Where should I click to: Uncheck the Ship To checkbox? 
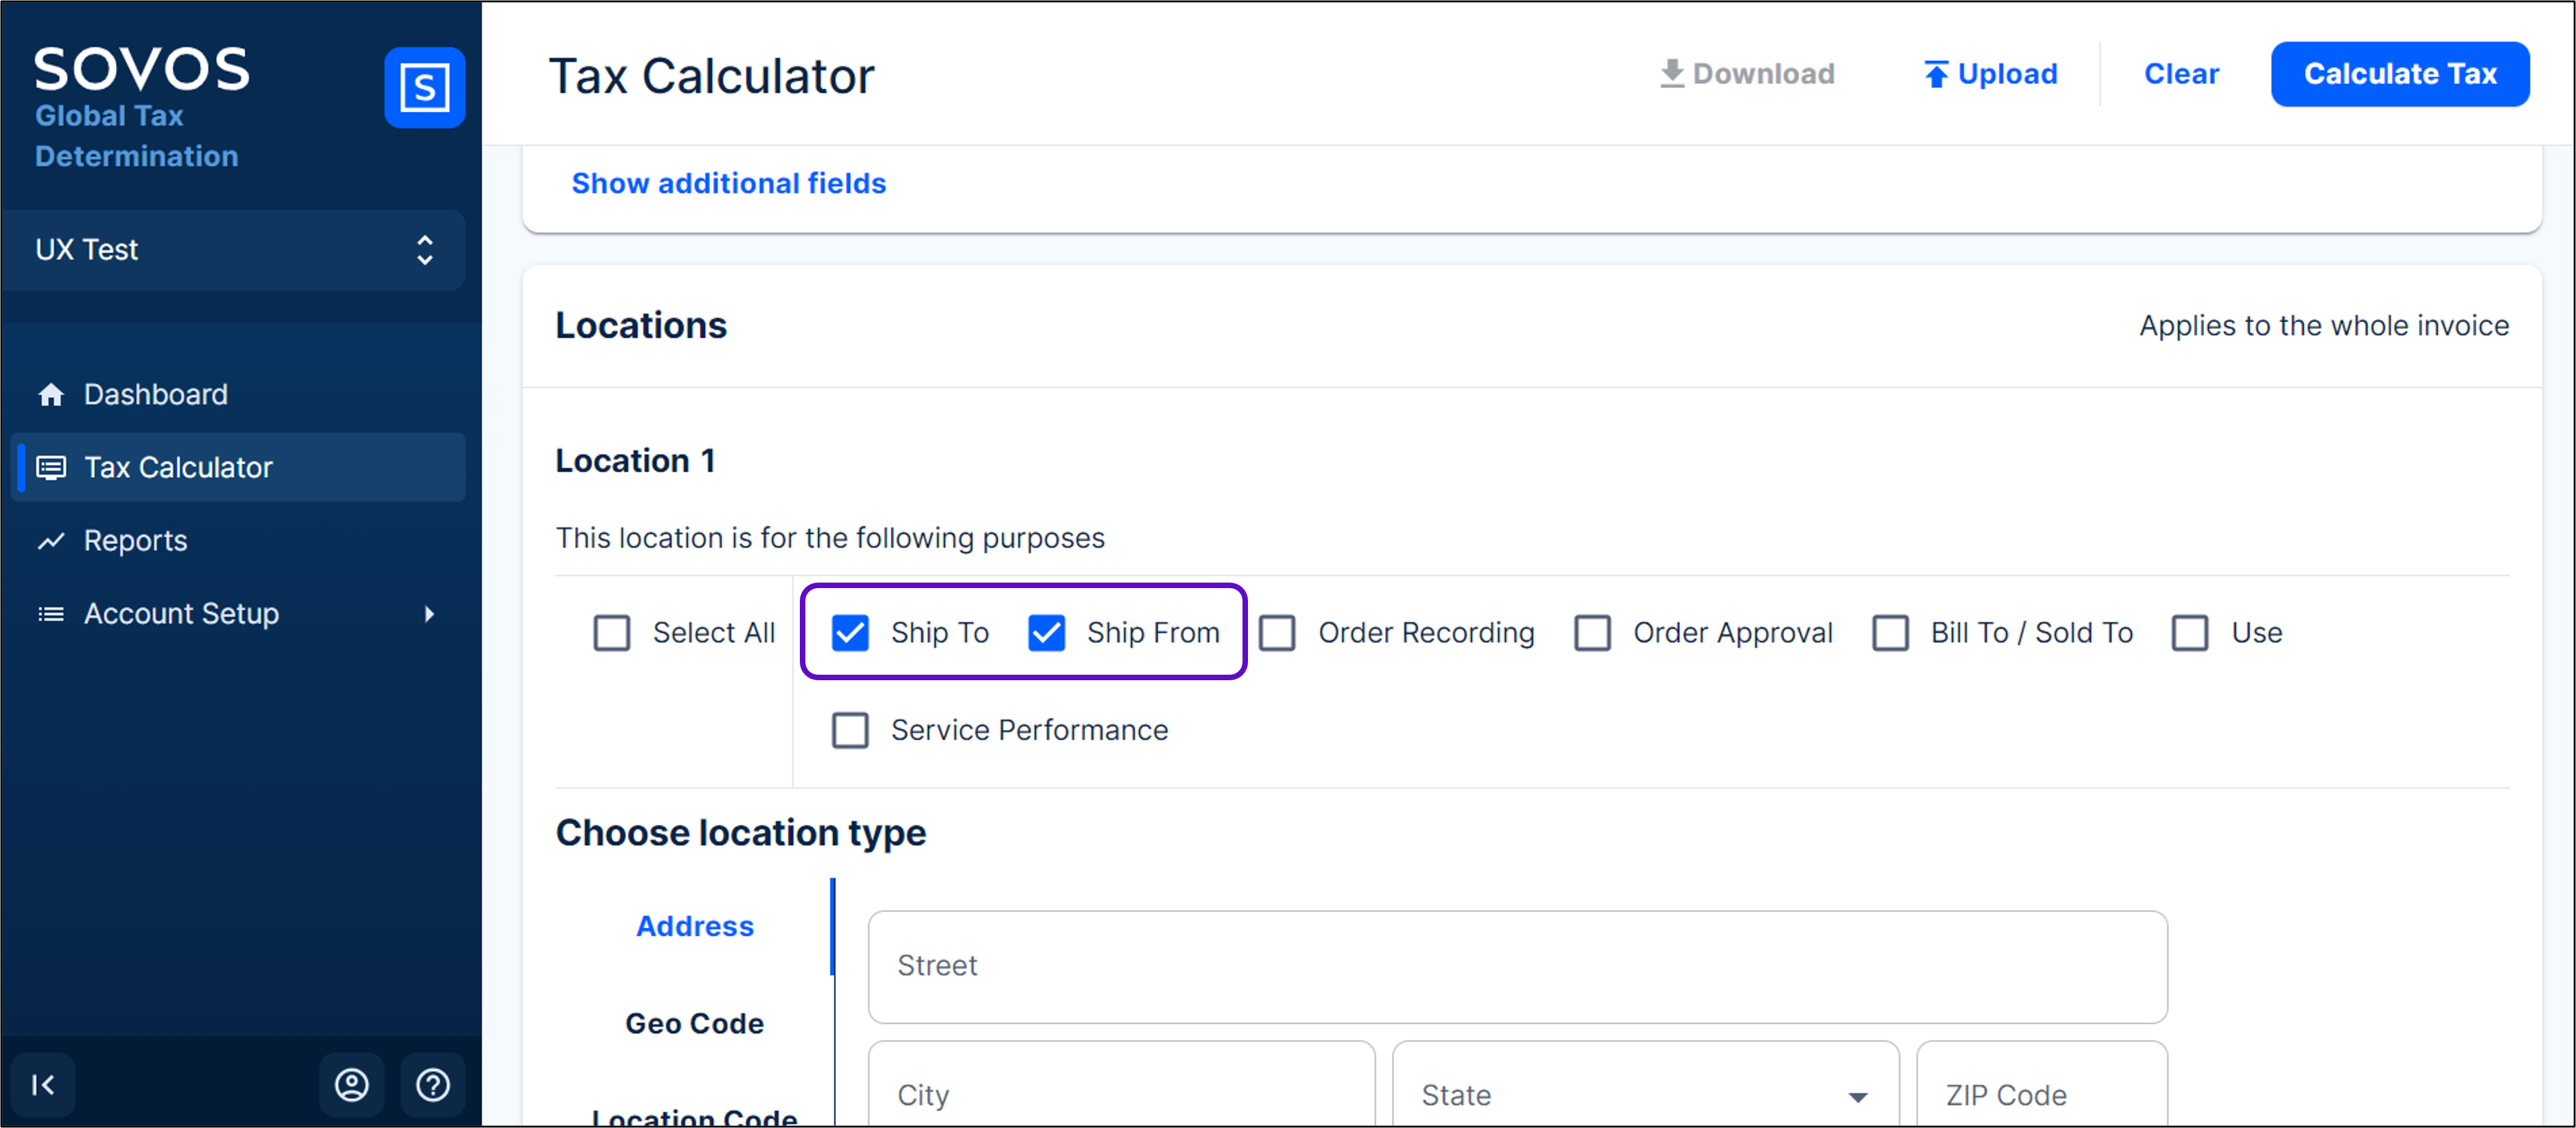[x=850, y=633]
